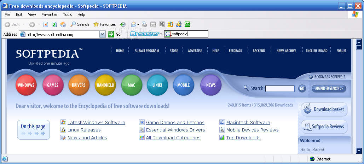Click the magnifier icon beside Search label

pos(246,88)
